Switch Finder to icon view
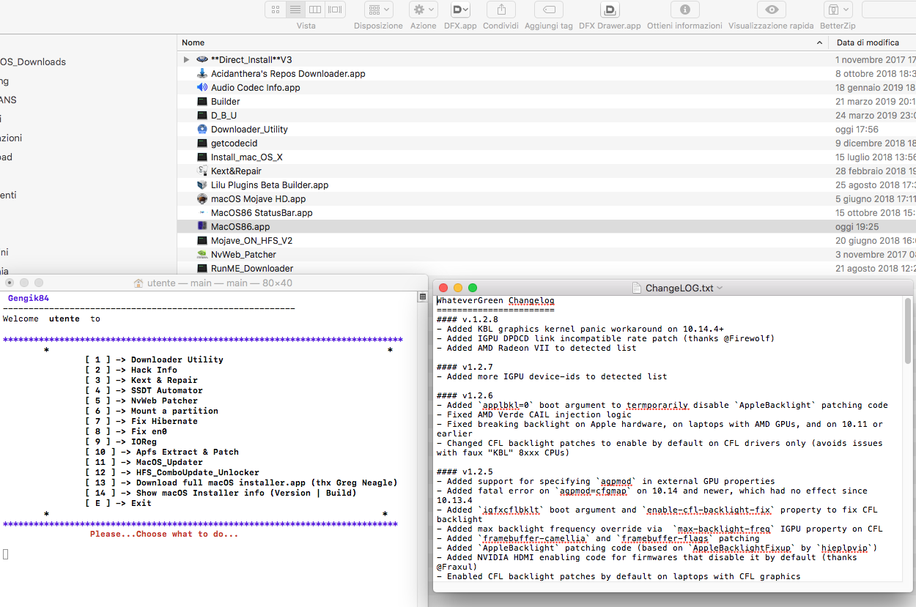 (275, 10)
